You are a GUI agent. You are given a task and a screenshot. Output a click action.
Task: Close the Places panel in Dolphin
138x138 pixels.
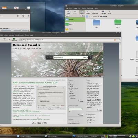click(x=84, y=16)
